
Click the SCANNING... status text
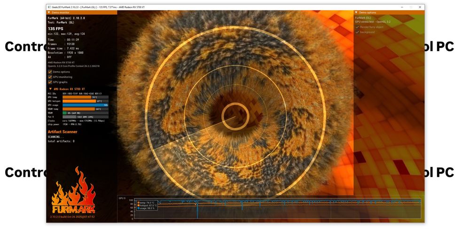point(56,137)
